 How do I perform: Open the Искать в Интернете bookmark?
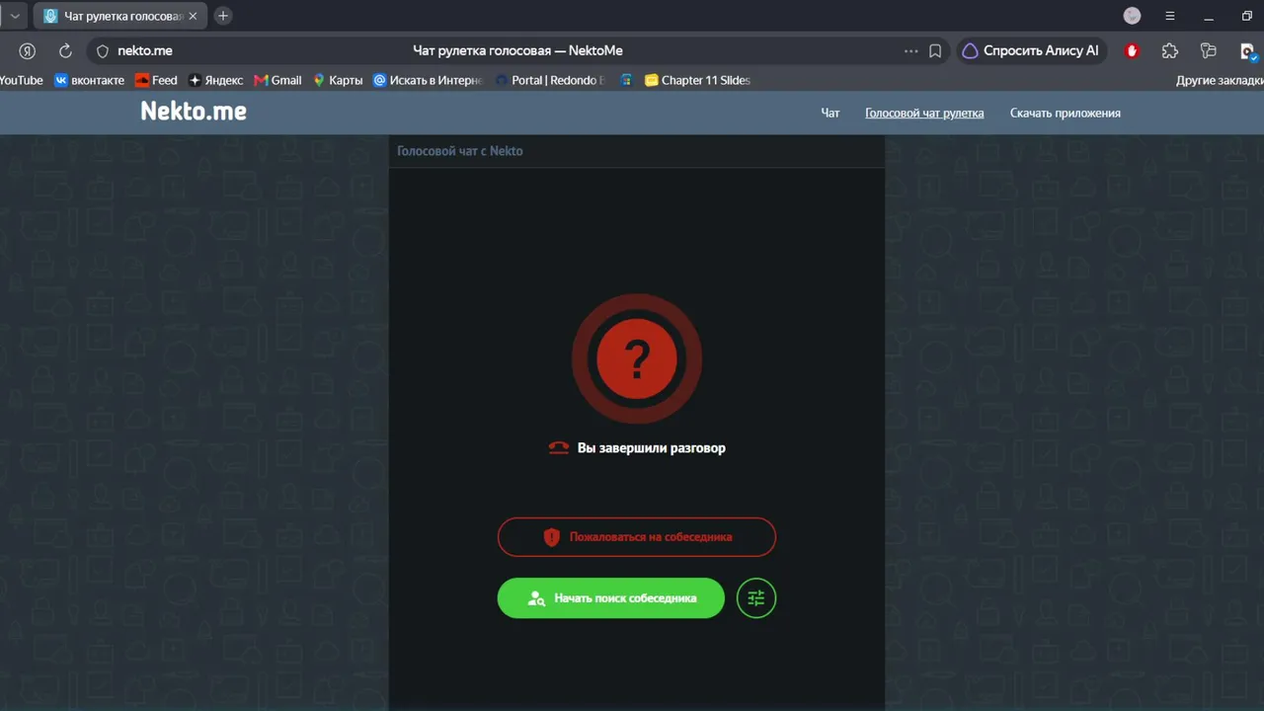click(x=428, y=80)
